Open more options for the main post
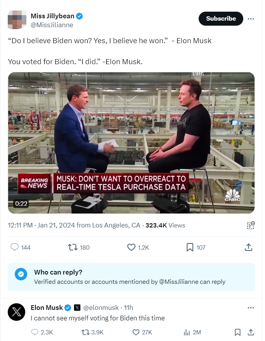 [x=251, y=19]
